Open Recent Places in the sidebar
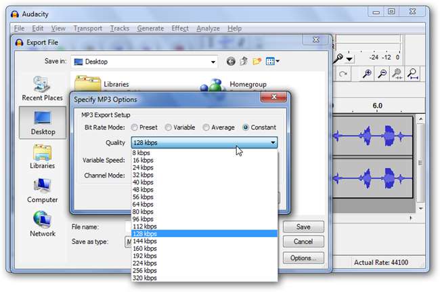The height and width of the screenshot is (292, 440). pos(42,87)
